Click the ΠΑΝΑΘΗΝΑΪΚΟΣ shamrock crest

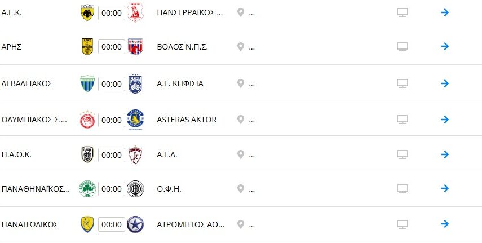point(87,188)
